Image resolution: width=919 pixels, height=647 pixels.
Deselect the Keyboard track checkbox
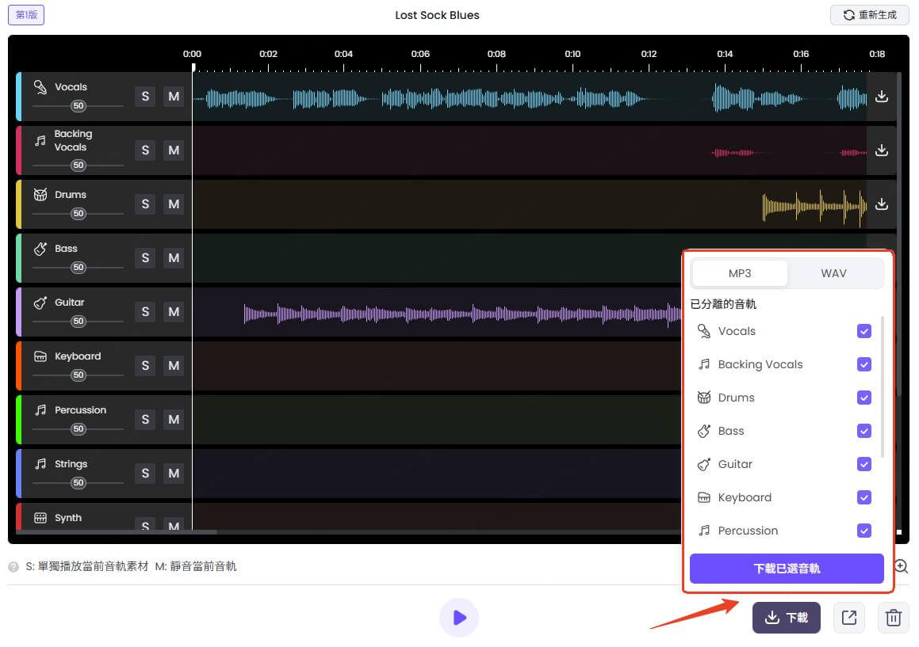click(864, 497)
